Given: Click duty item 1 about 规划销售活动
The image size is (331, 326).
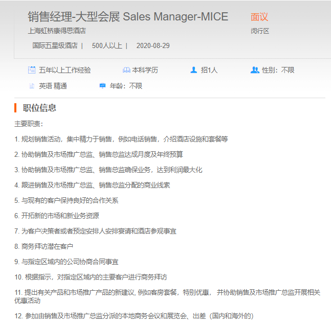Looking at the screenshot, I should [121, 139].
